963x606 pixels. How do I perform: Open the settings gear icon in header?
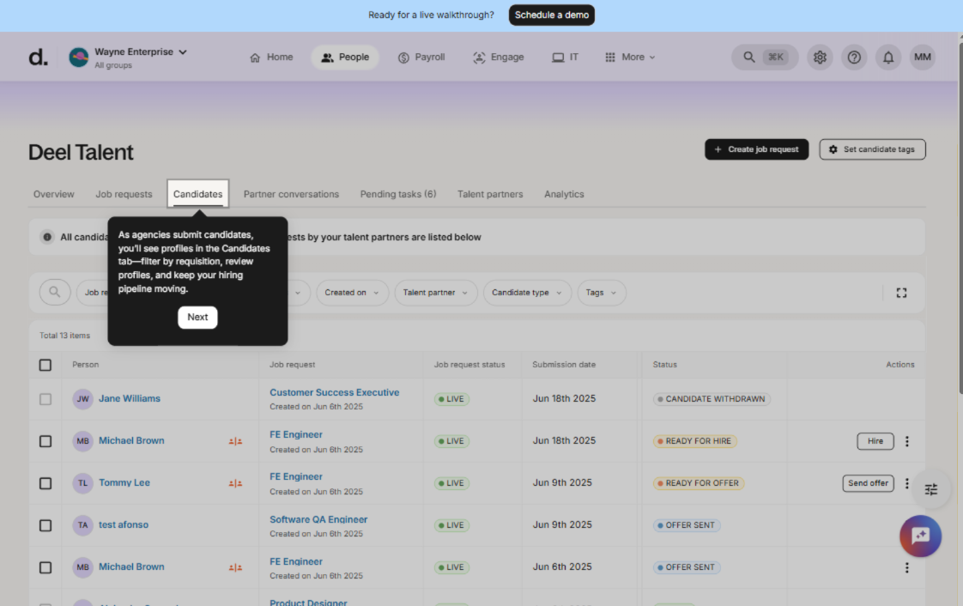click(820, 58)
